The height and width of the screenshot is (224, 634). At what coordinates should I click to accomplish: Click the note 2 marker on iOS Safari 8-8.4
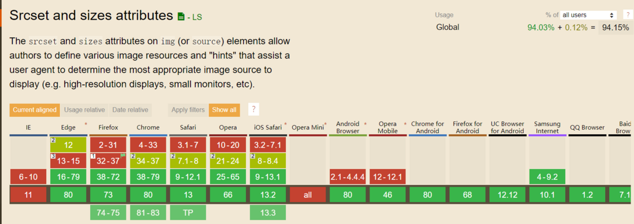click(x=253, y=156)
